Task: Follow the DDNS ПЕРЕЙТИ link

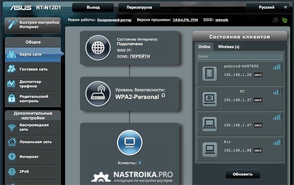Action: click(140, 56)
